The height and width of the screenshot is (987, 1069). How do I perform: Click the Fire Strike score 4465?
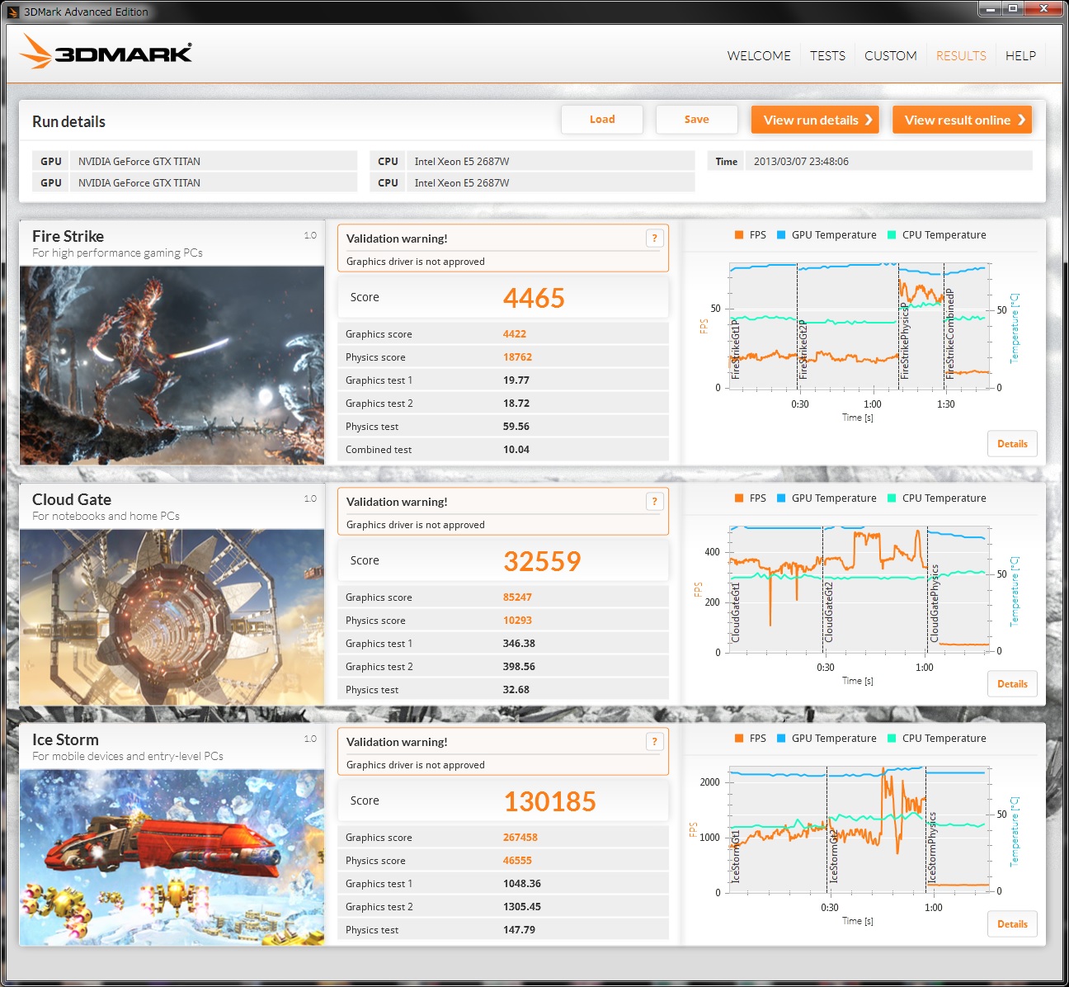pyautogui.click(x=534, y=298)
